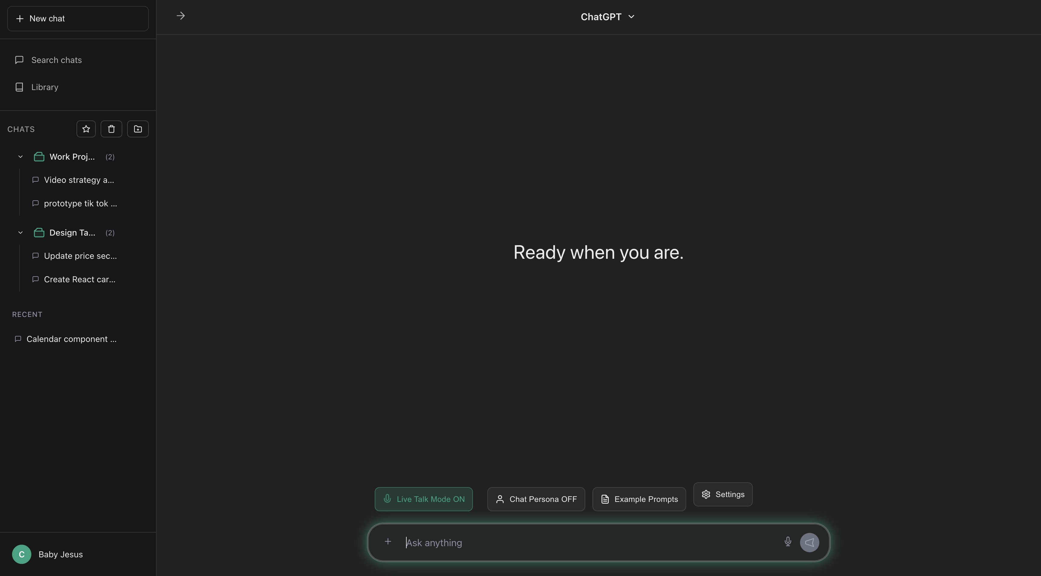Filter favorite chats with the star toggle
This screenshot has height=576, width=1041.
click(86, 129)
